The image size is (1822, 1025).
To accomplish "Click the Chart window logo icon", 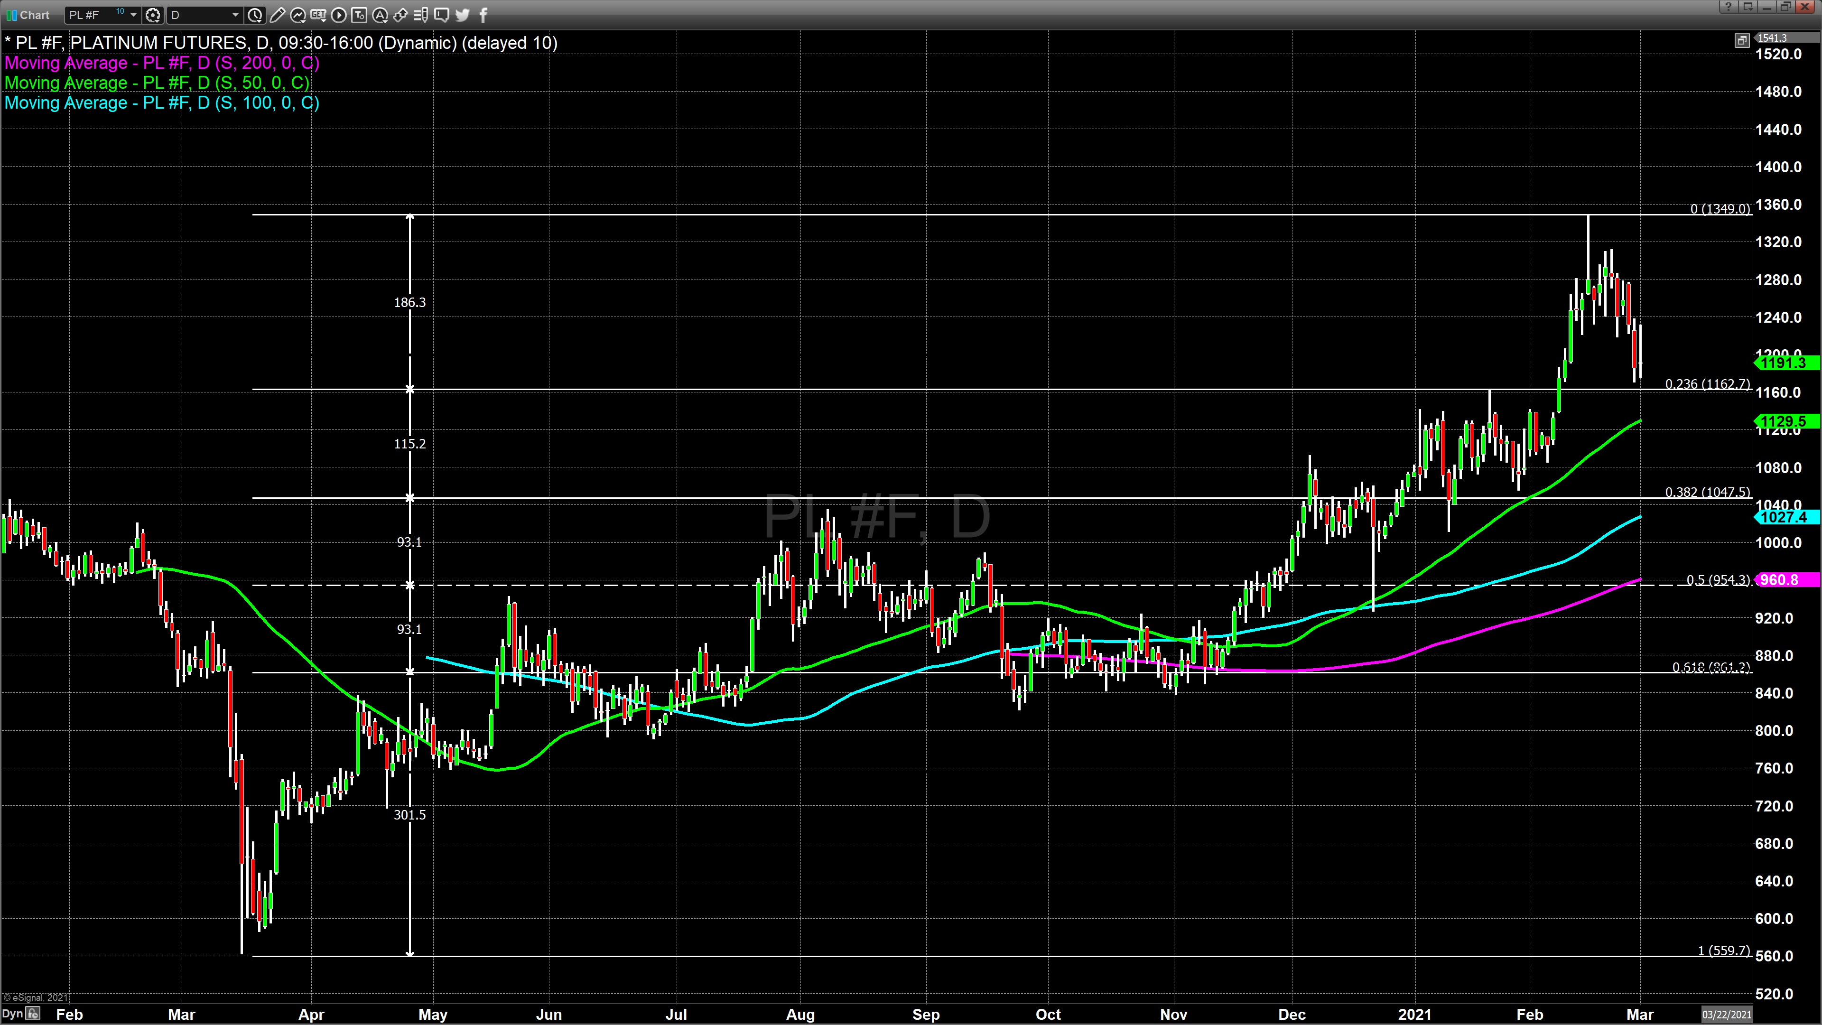I will pos(11,15).
